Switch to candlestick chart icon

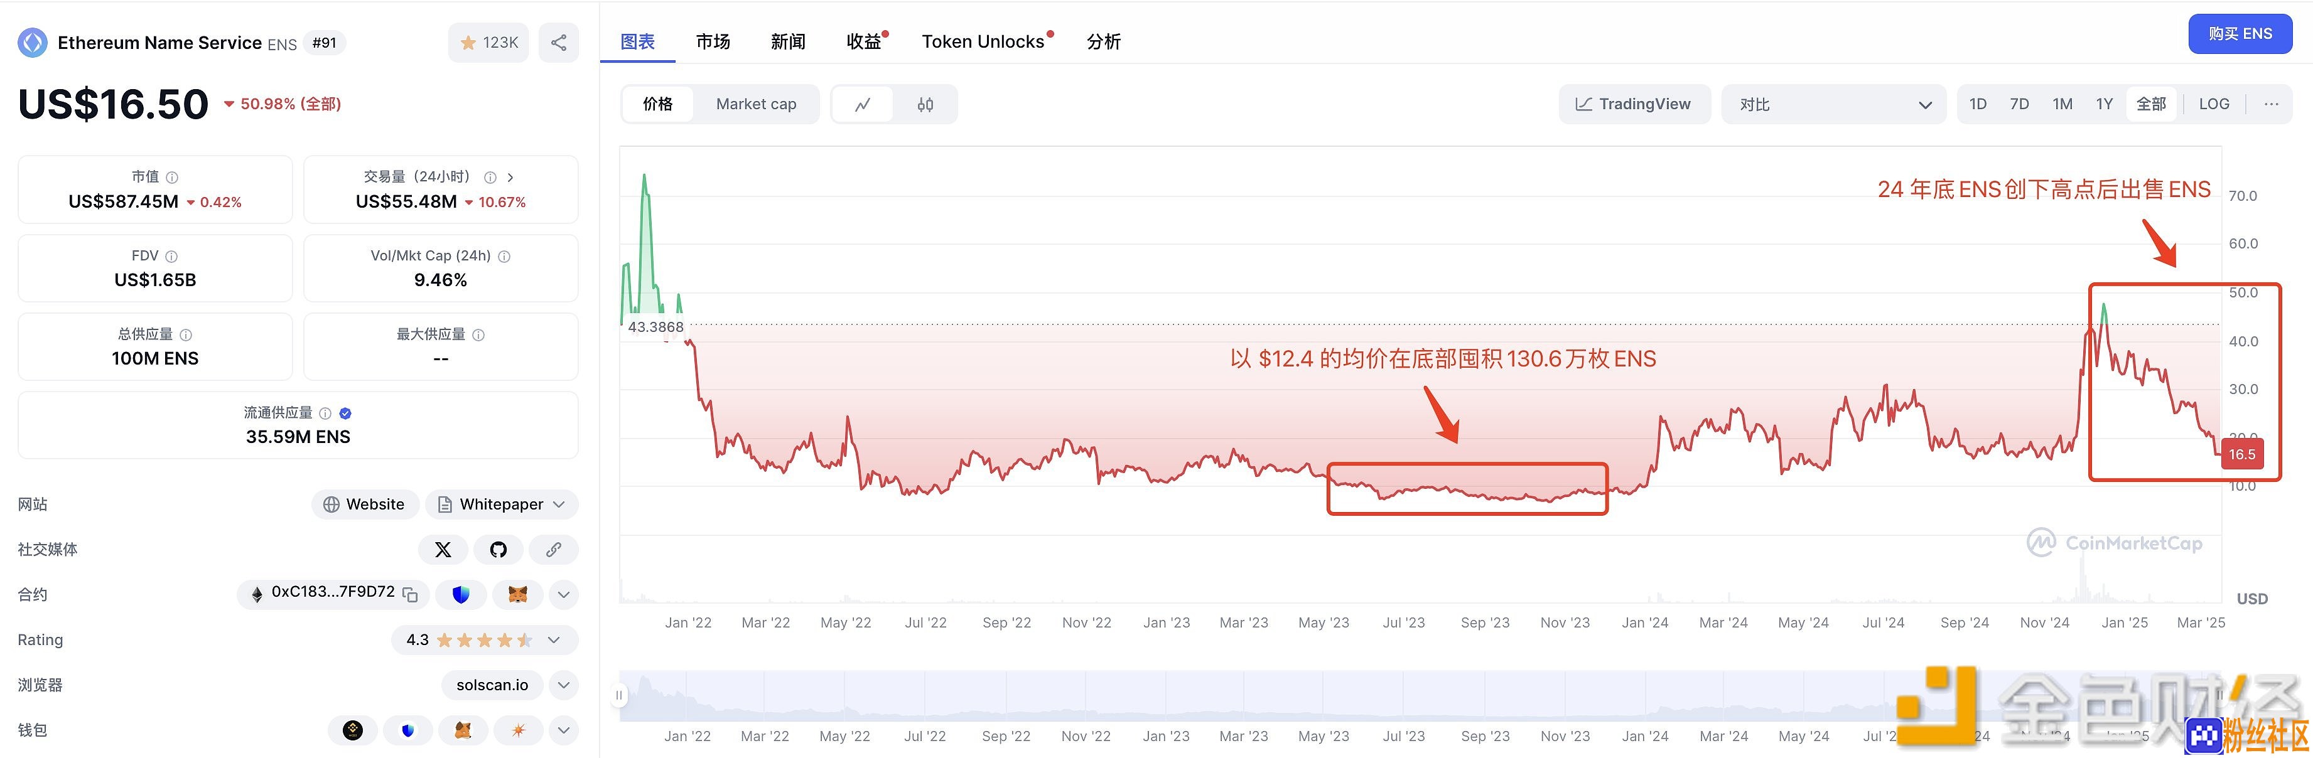[x=925, y=104]
